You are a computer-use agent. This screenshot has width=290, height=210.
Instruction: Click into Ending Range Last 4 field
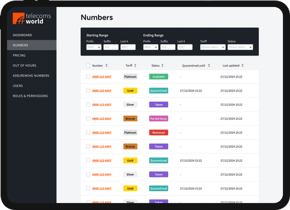pos(185,47)
